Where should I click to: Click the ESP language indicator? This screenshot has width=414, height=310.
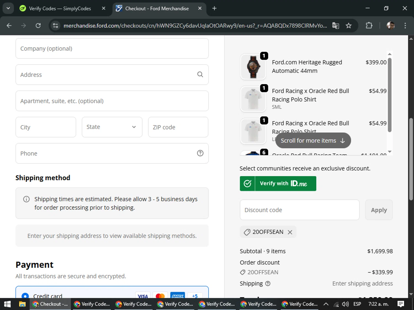357,304
